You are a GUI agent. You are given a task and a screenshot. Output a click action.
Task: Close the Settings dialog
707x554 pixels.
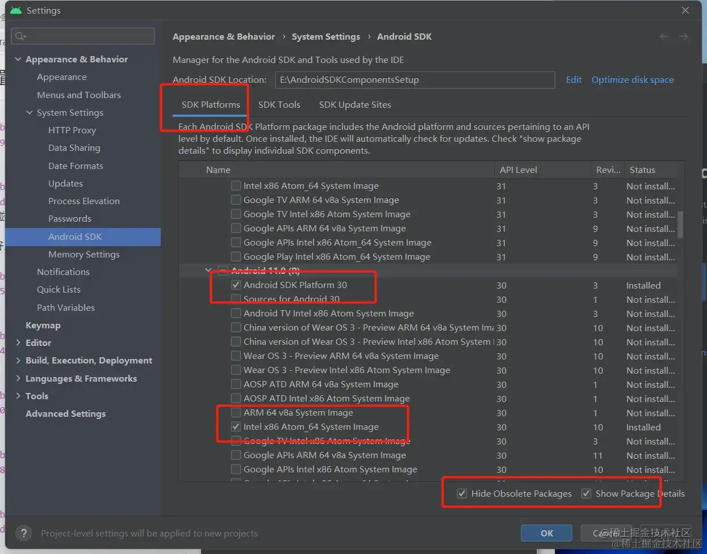click(685, 10)
